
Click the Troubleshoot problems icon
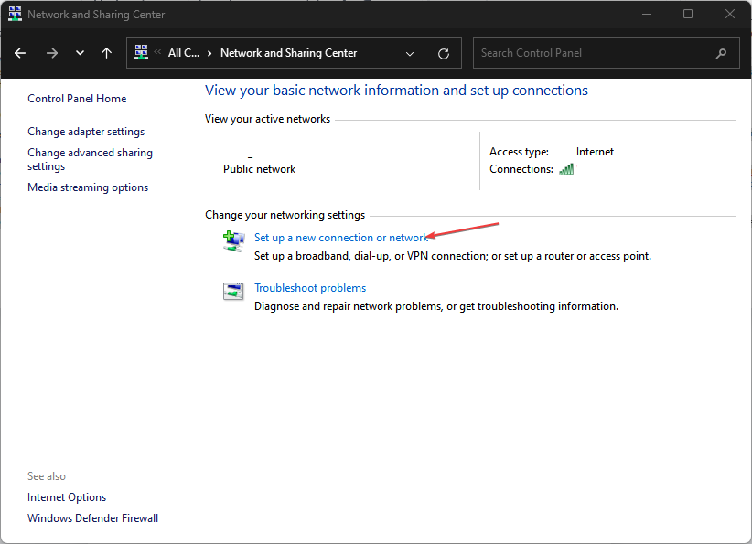(x=233, y=291)
